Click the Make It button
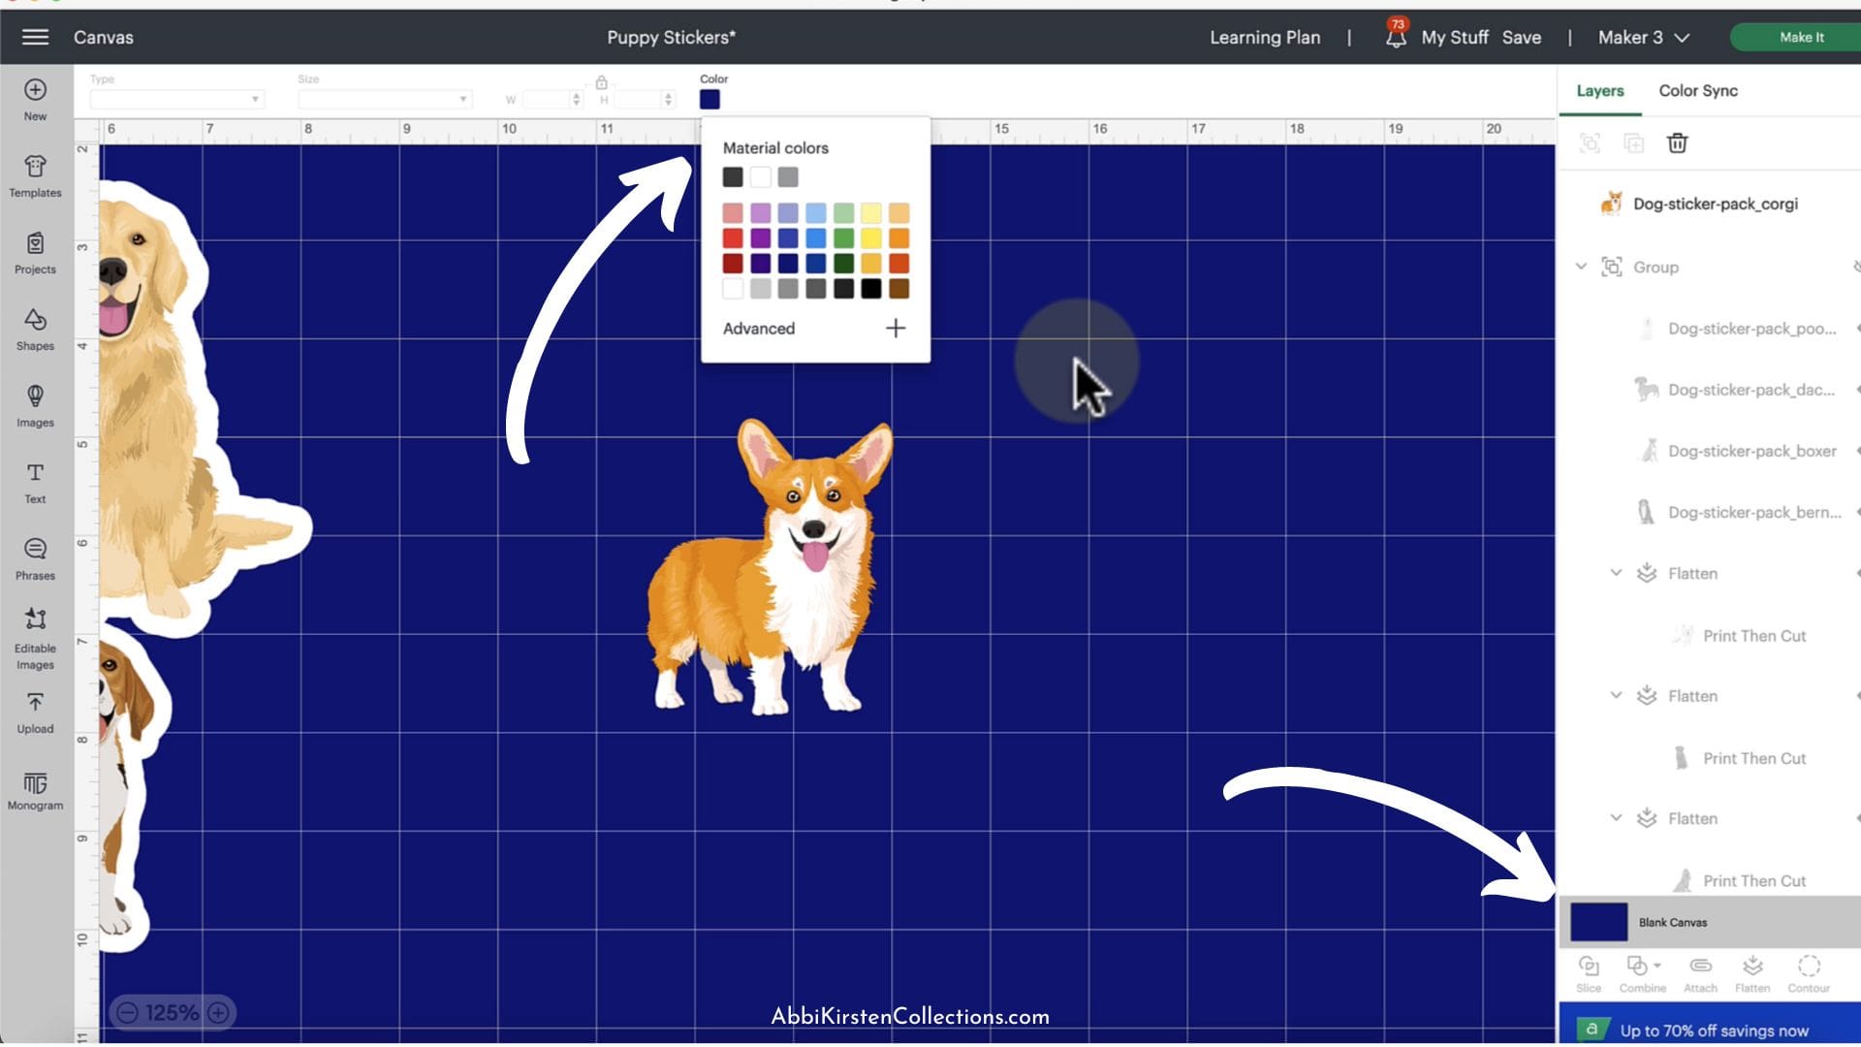 pos(1800,37)
